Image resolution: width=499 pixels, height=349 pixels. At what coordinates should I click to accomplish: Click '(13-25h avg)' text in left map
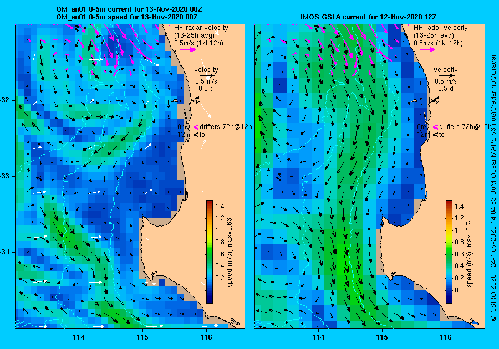coord(194,35)
